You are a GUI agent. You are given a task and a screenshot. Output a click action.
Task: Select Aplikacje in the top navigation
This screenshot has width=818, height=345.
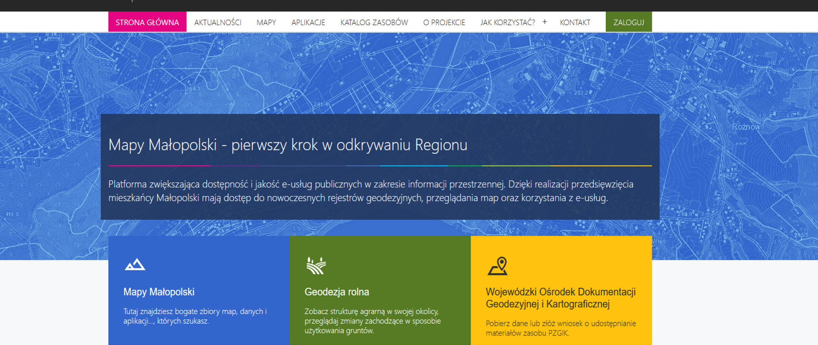click(x=308, y=22)
